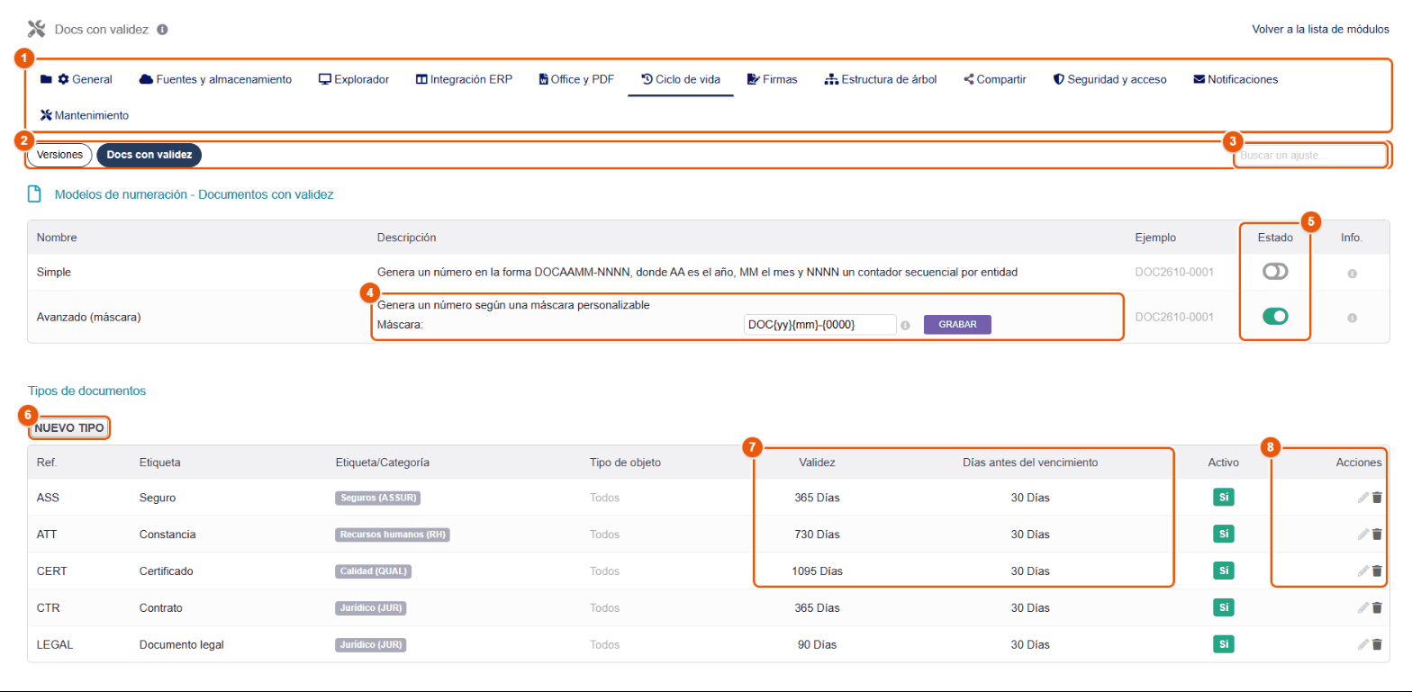
Task: Click the GRABAR button
Action: pyautogui.click(x=957, y=324)
